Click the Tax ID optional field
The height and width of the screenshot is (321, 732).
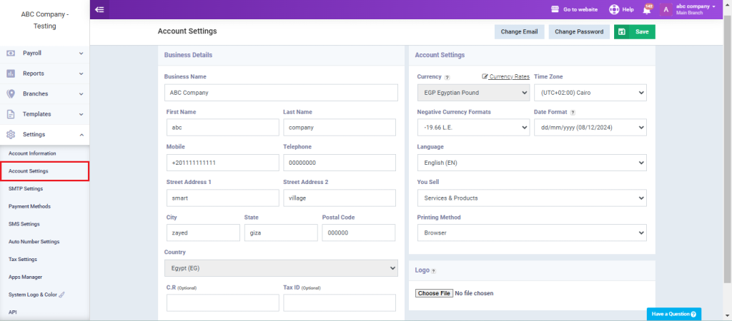340,303
